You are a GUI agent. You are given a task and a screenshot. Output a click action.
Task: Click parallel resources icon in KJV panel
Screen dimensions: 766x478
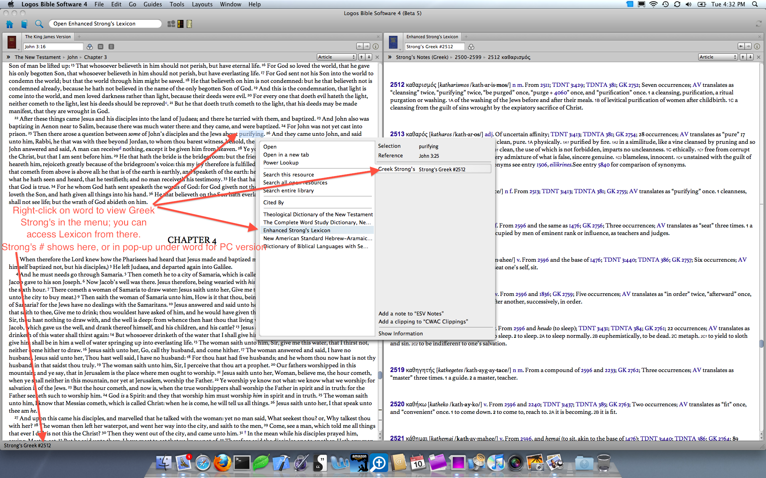[x=101, y=47]
